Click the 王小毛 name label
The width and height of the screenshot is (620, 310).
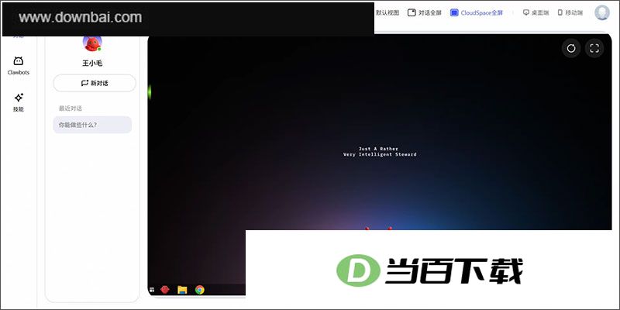92,63
